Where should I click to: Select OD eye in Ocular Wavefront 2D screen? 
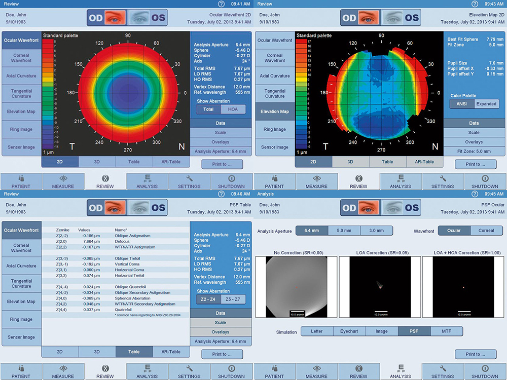coord(106,17)
